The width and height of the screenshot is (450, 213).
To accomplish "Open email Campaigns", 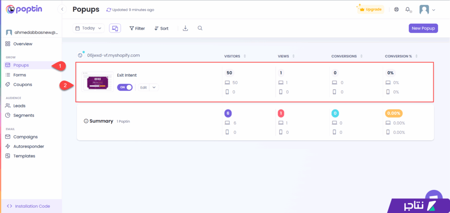I will tap(22, 137).
